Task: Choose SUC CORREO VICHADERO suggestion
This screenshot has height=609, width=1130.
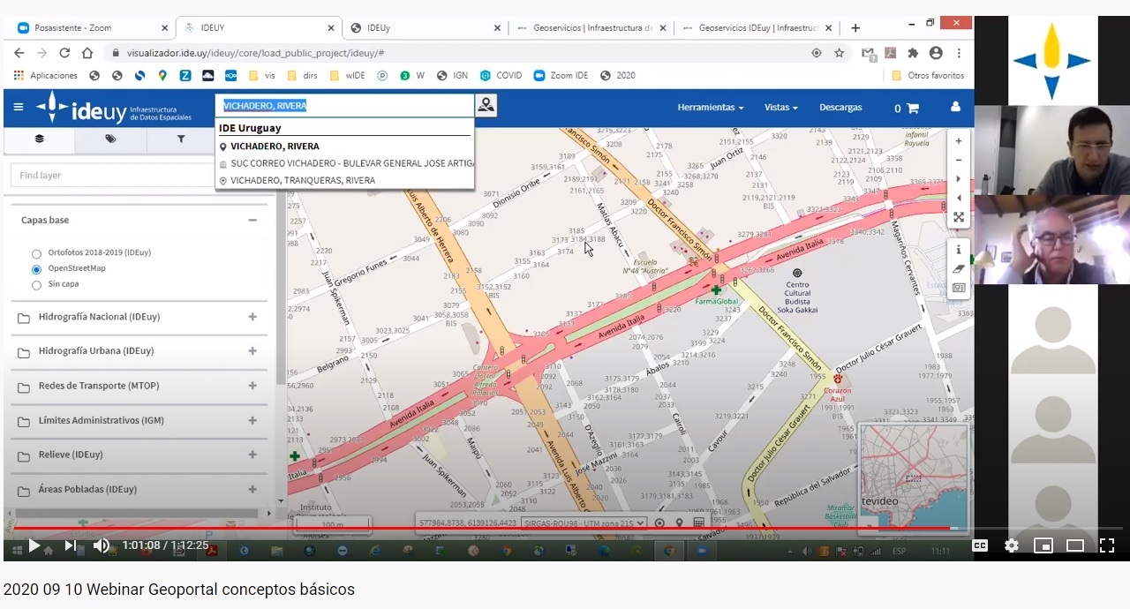Action: [345, 163]
